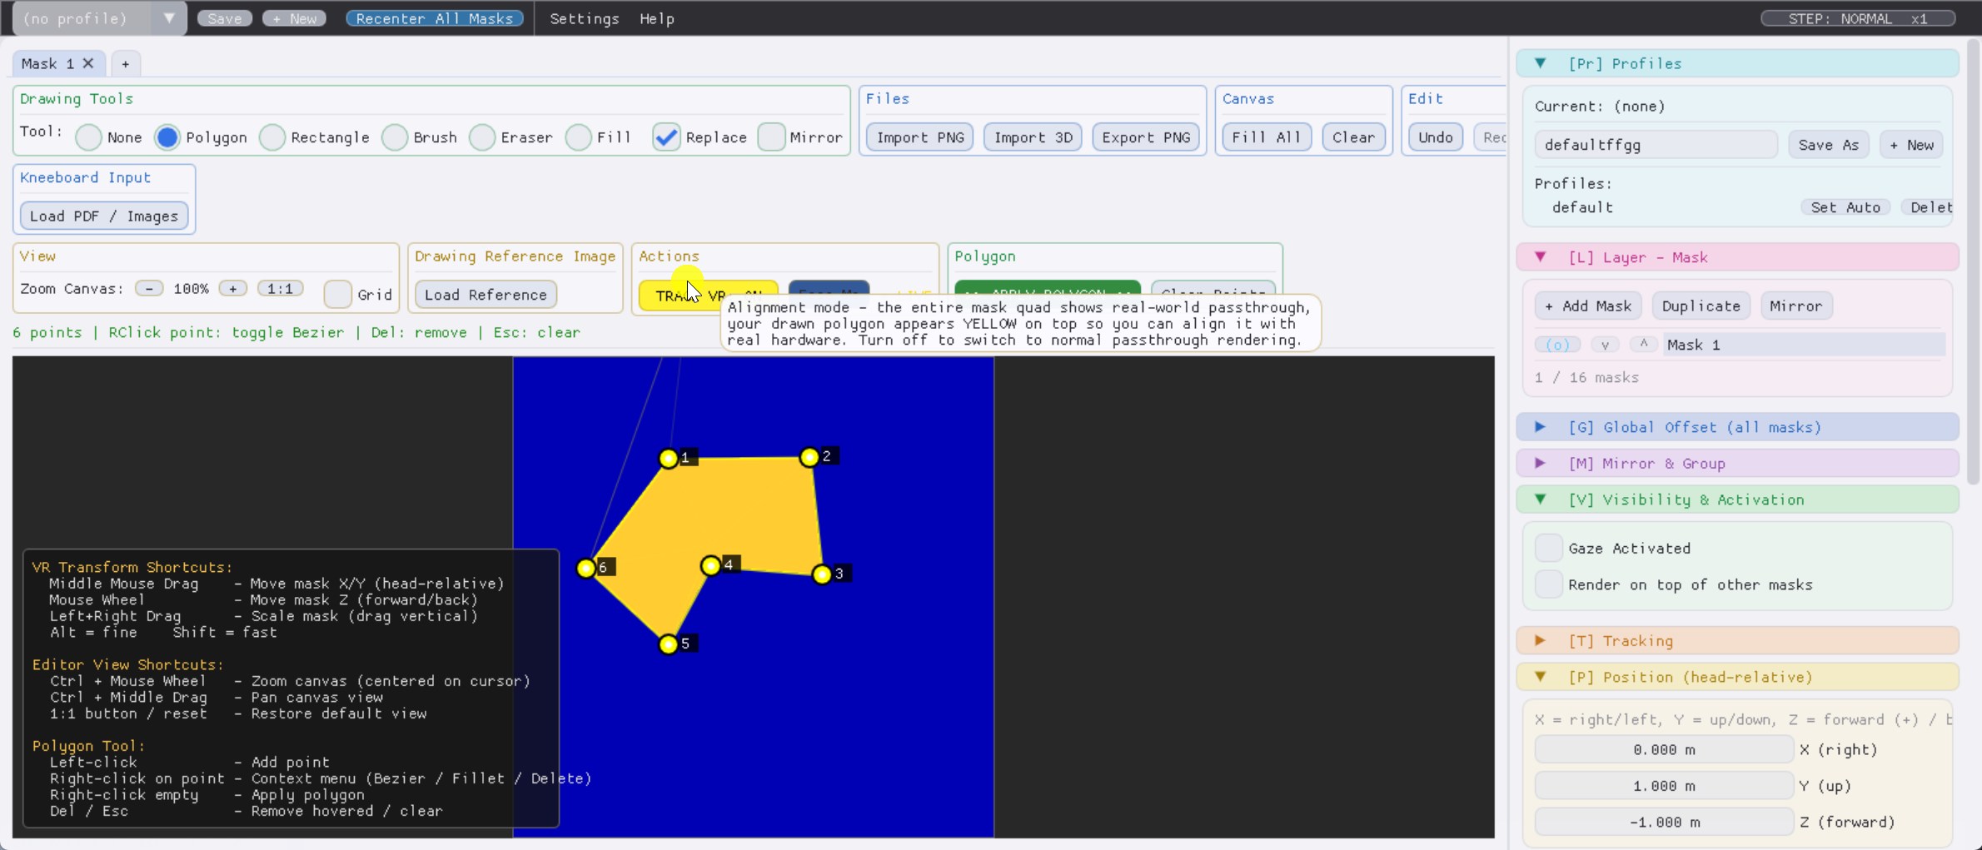The height and width of the screenshot is (850, 1982).
Task: Open the profile selector dropdown arrow
Action: click(168, 17)
